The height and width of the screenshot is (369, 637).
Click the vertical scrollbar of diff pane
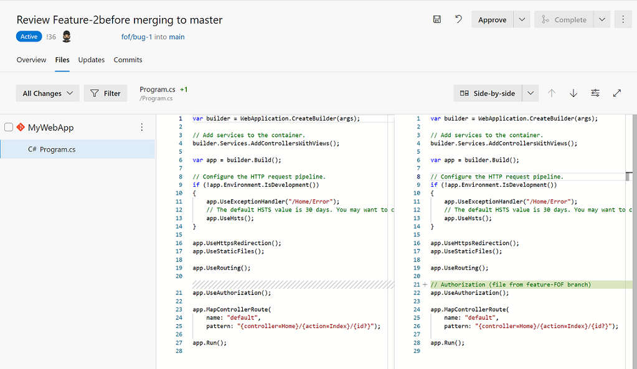click(x=635, y=241)
